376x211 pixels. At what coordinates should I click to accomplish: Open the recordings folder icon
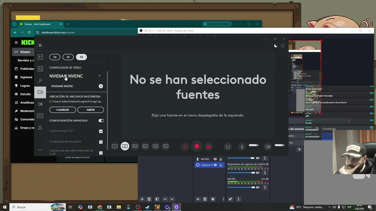point(228,147)
